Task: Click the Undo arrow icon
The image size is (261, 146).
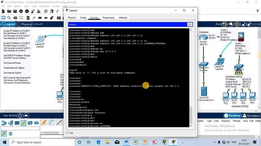Action: (58, 11)
